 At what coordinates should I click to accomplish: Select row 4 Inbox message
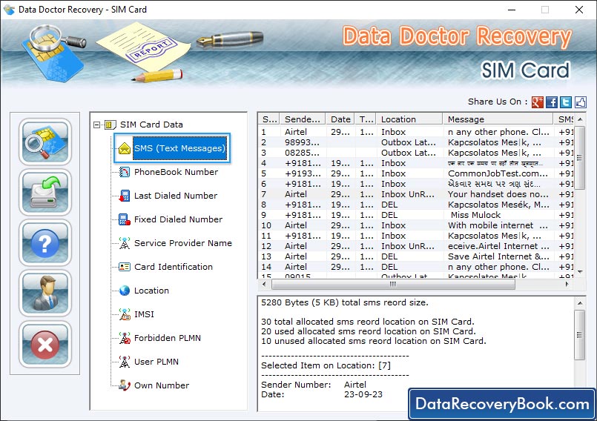click(416, 163)
